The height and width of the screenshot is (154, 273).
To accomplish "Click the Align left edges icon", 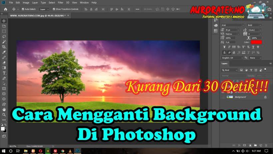I will point(86,9).
